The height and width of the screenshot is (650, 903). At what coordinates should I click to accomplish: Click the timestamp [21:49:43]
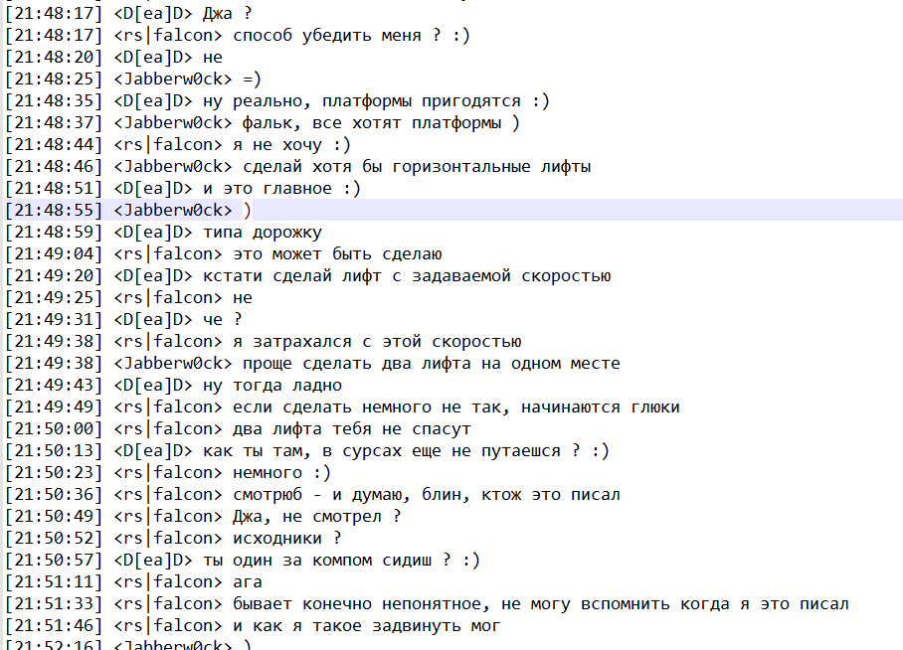click(54, 386)
